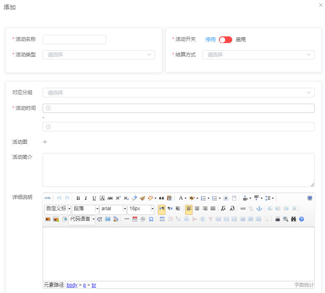This screenshot has width=325, height=293.
Task: Insert date with the calendar icon
Action: click(x=135, y=219)
